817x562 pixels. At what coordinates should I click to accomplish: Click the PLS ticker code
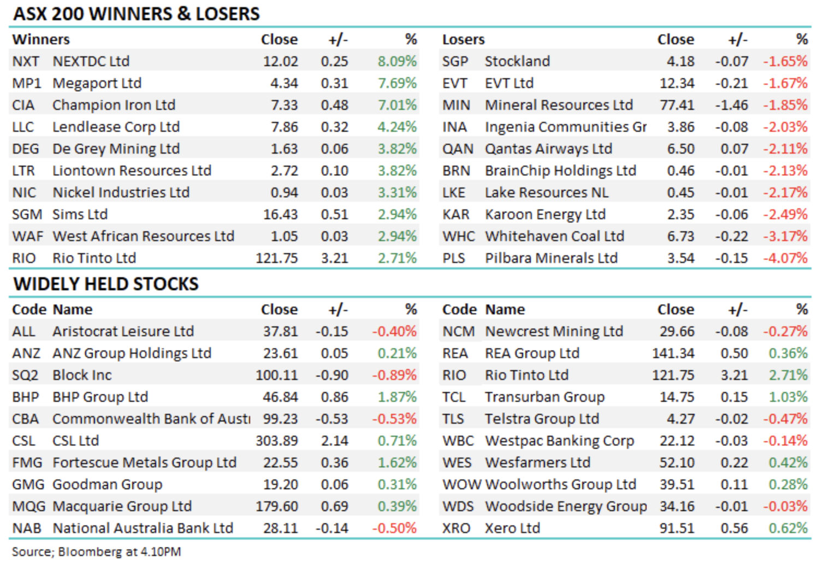click(454, 258)
